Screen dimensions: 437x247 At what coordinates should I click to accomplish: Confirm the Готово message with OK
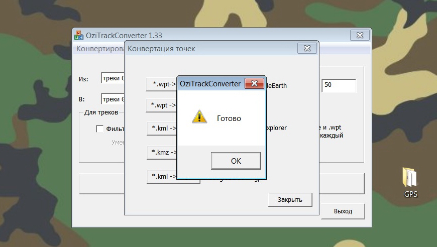click(236, 161)
